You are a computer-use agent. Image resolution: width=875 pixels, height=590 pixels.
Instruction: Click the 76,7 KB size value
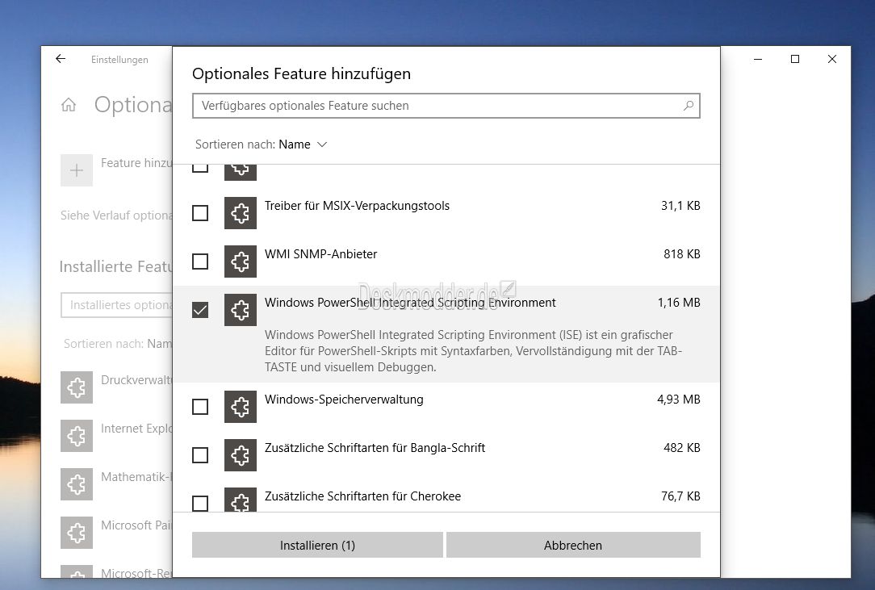[680, 496]
